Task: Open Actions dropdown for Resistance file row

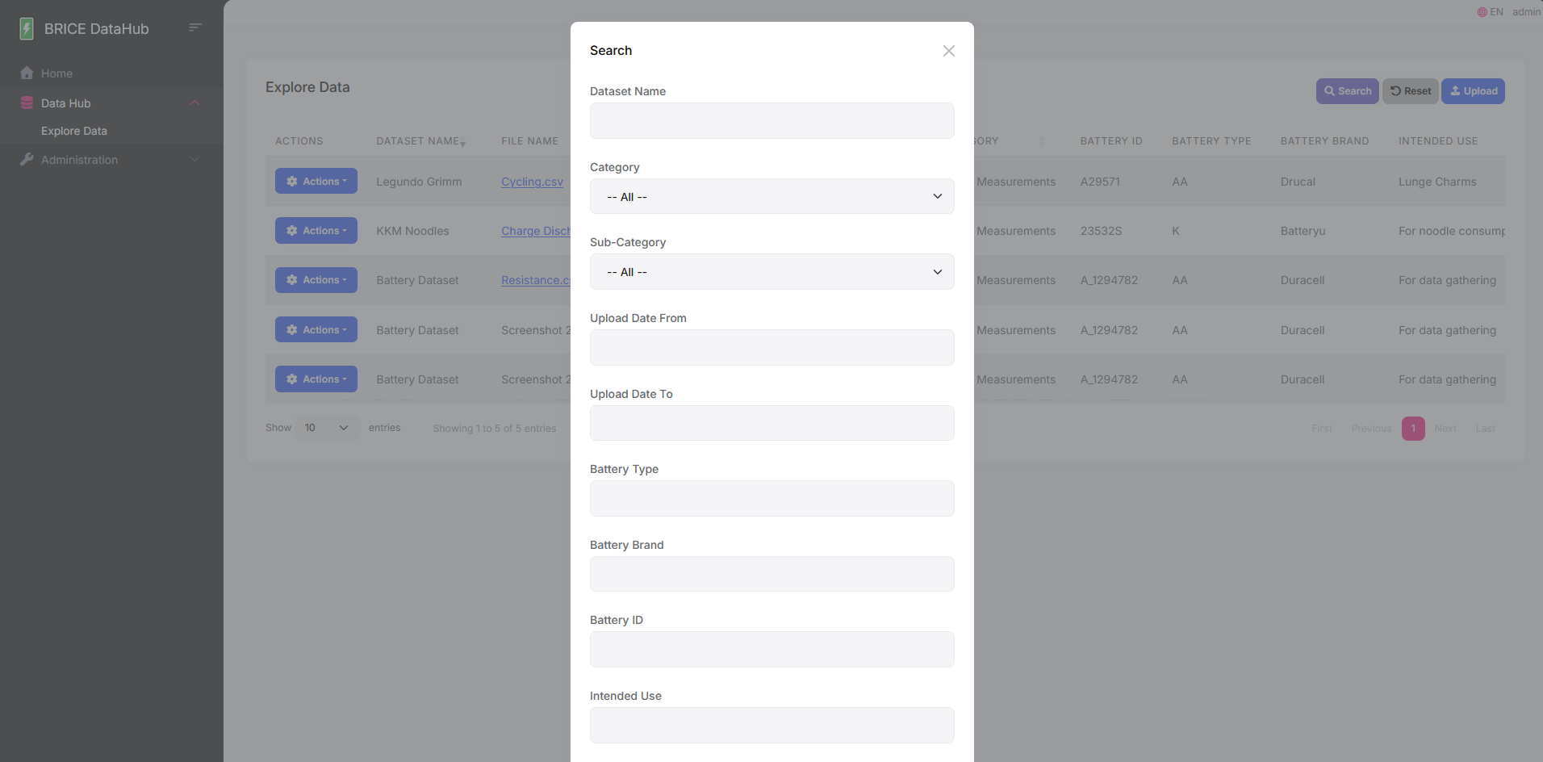Action: 316,280
